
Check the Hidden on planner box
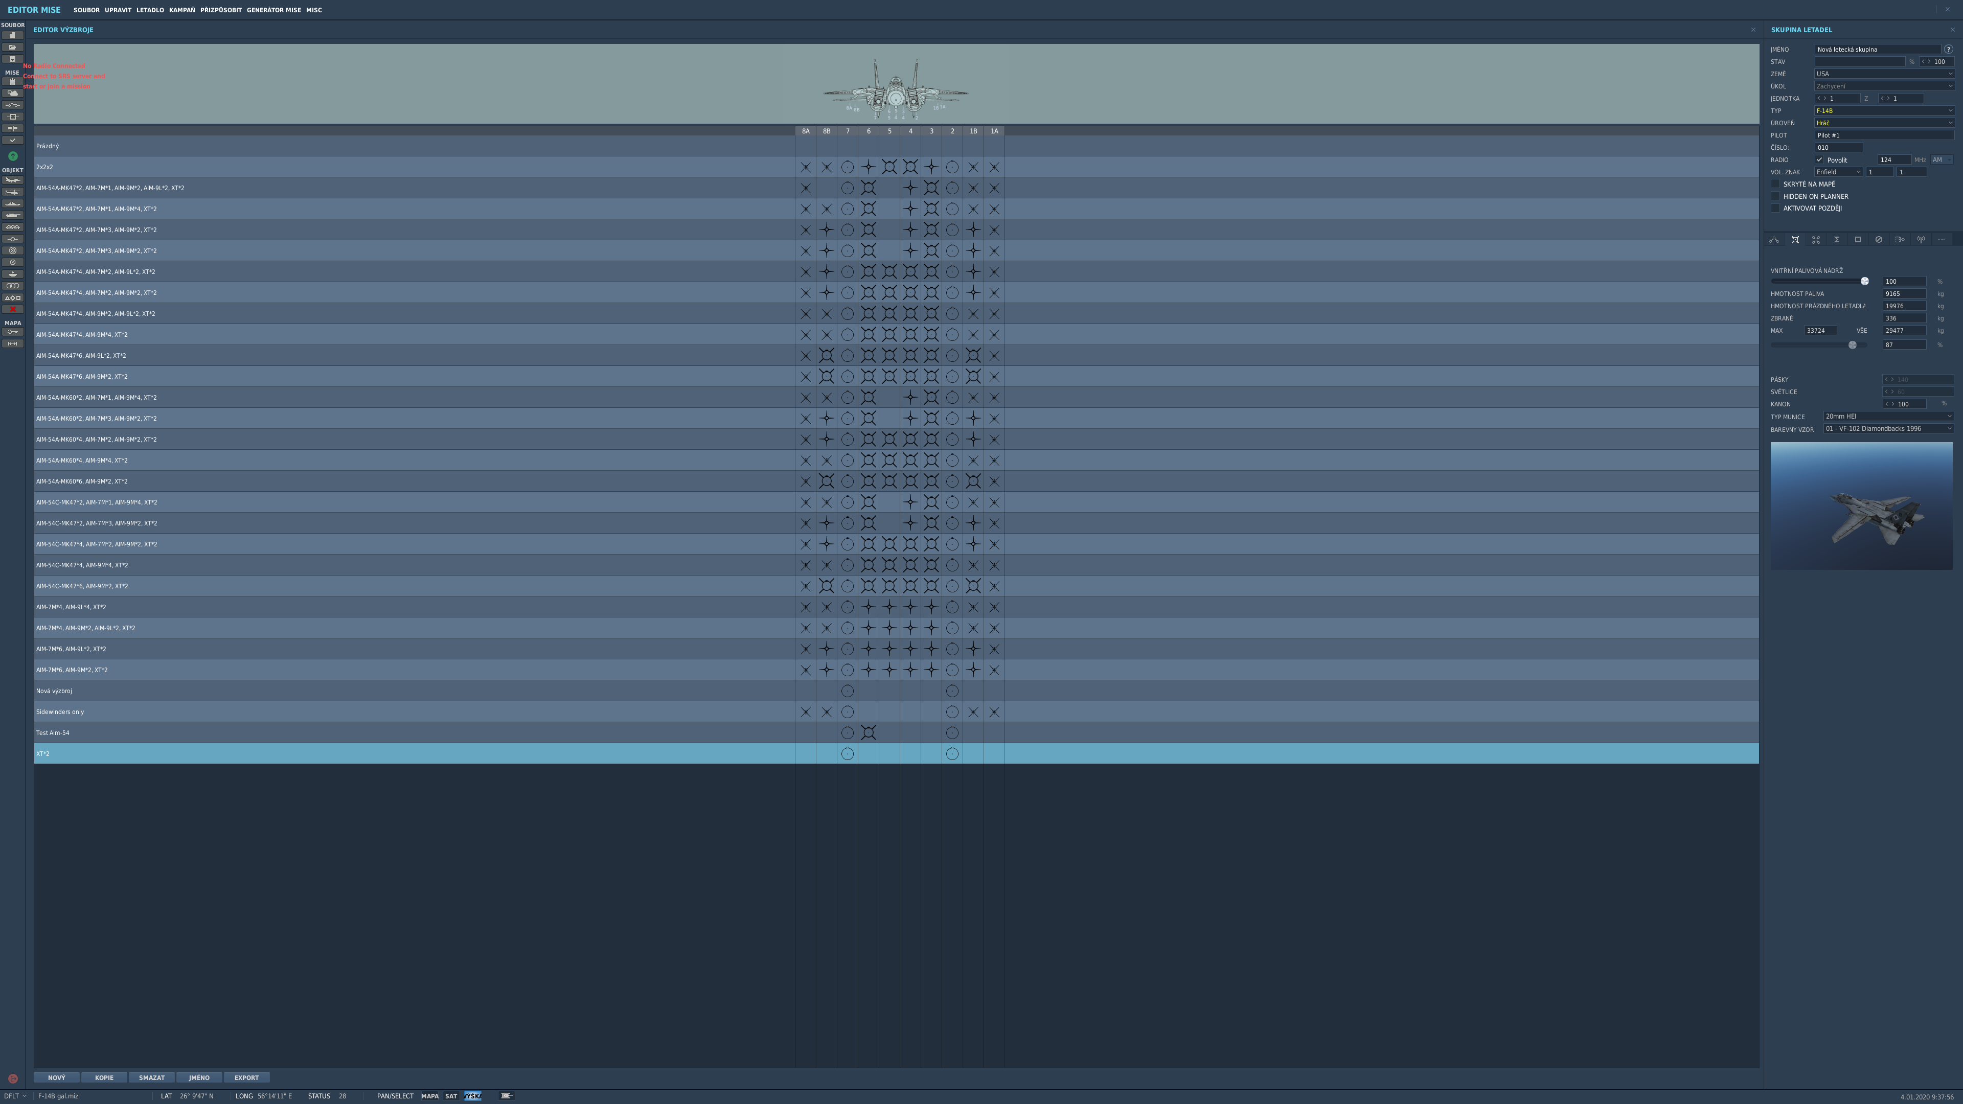click(x=1775, y=197)
